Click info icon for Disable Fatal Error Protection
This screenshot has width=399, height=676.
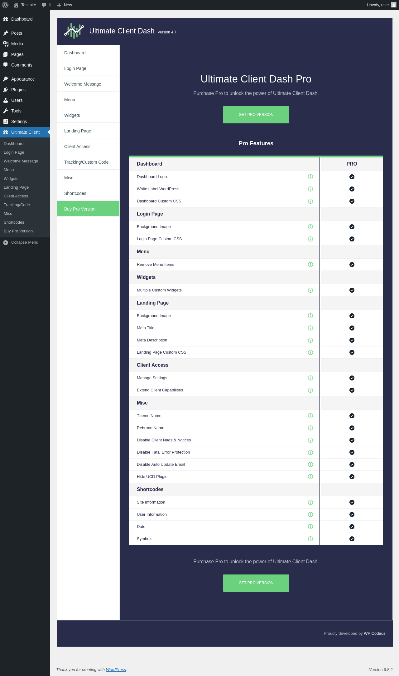click(310, 452)
